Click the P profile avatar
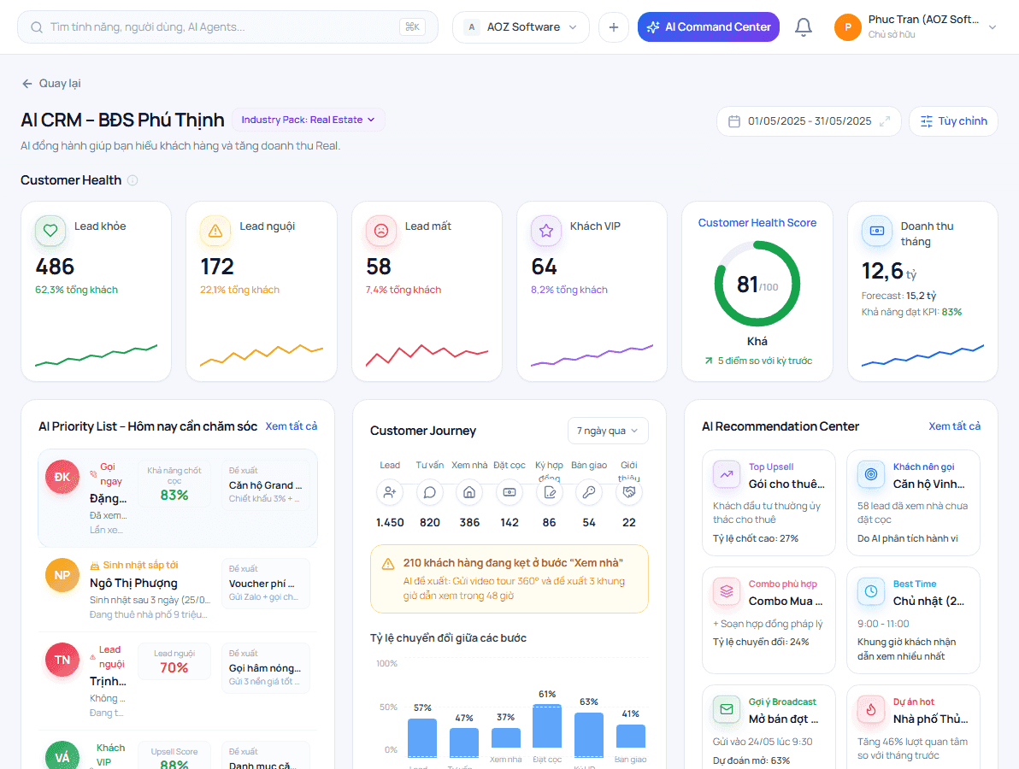The image size is (1019, 769). (847, 27)
